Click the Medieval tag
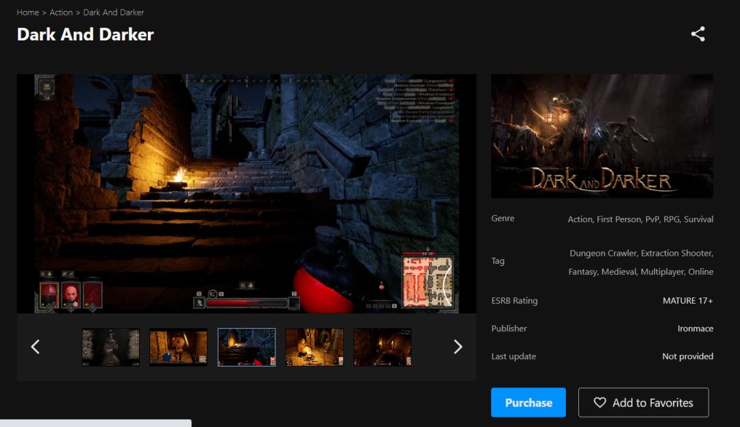 pos(619,272)
